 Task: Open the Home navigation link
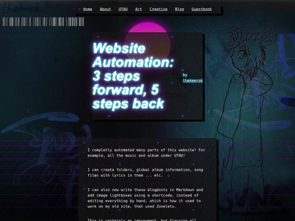pos(87,9)
